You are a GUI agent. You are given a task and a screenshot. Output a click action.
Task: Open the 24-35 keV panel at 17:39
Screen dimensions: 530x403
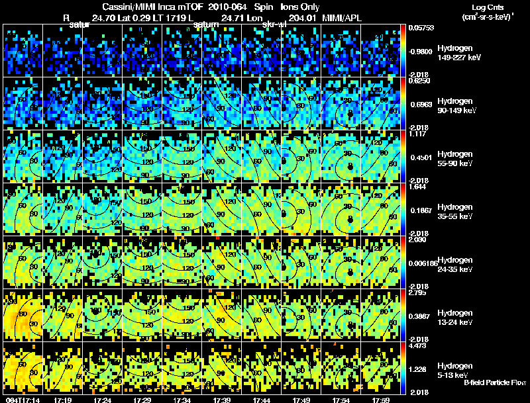coord(222,262)
